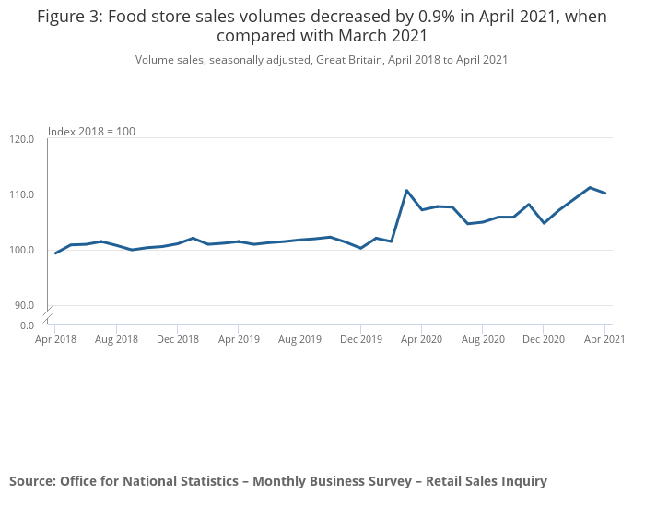
Task: Click the Office for National Statistics source text
Action: [278, 481]
